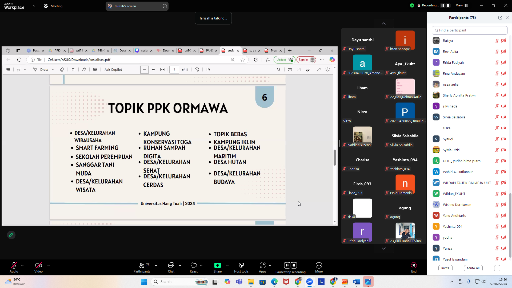The height and width of the screenshot is (288, 512).
Task: Open the View layout dropdown
Action: coord(462,5)
